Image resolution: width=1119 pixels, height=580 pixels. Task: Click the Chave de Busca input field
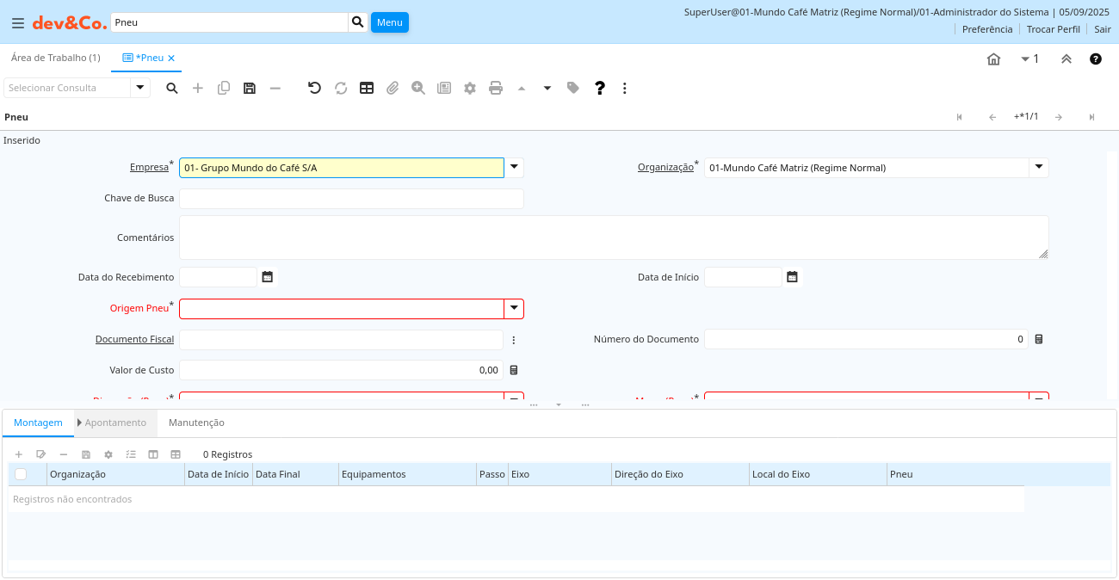click(x=351, y=199)
